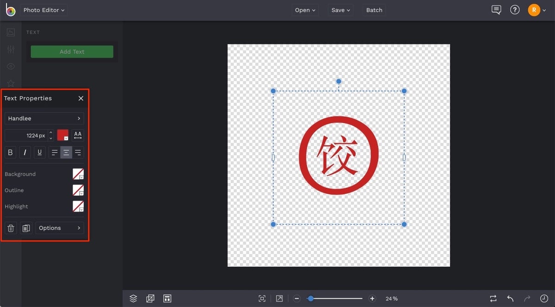Open the Photo Editor menu
This screenshot has height=307, width=555.
point(43,10)
